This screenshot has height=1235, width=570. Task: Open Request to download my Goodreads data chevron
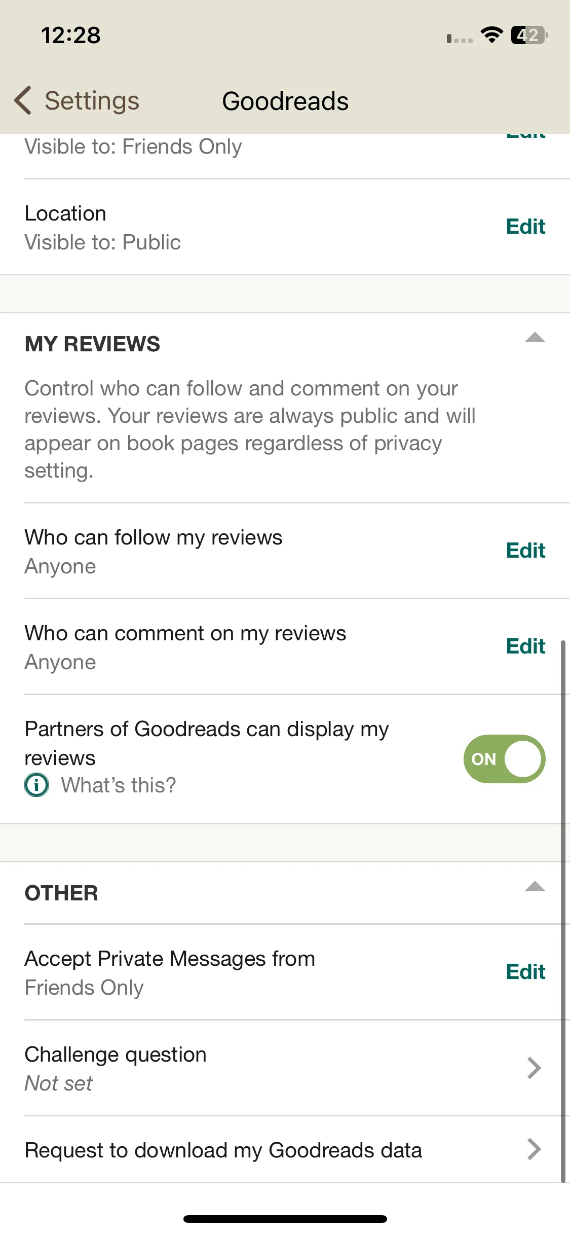[x=534, y=1149]
